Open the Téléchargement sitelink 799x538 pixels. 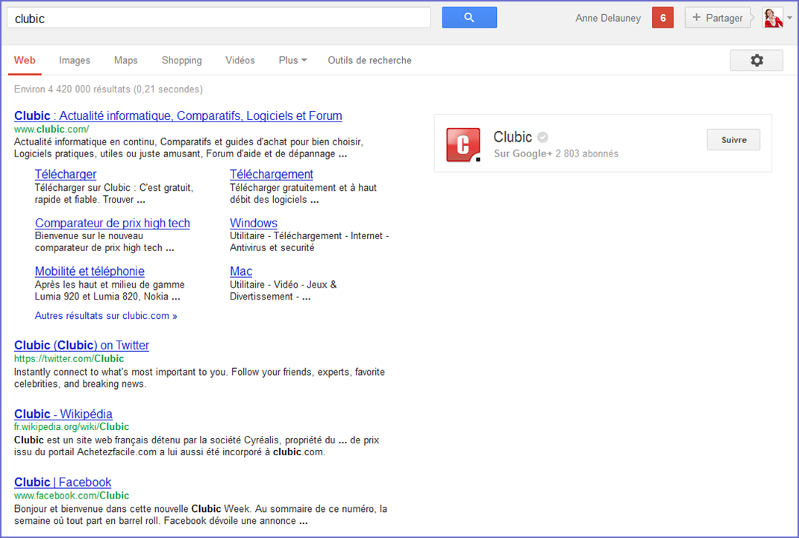[271, 174]
